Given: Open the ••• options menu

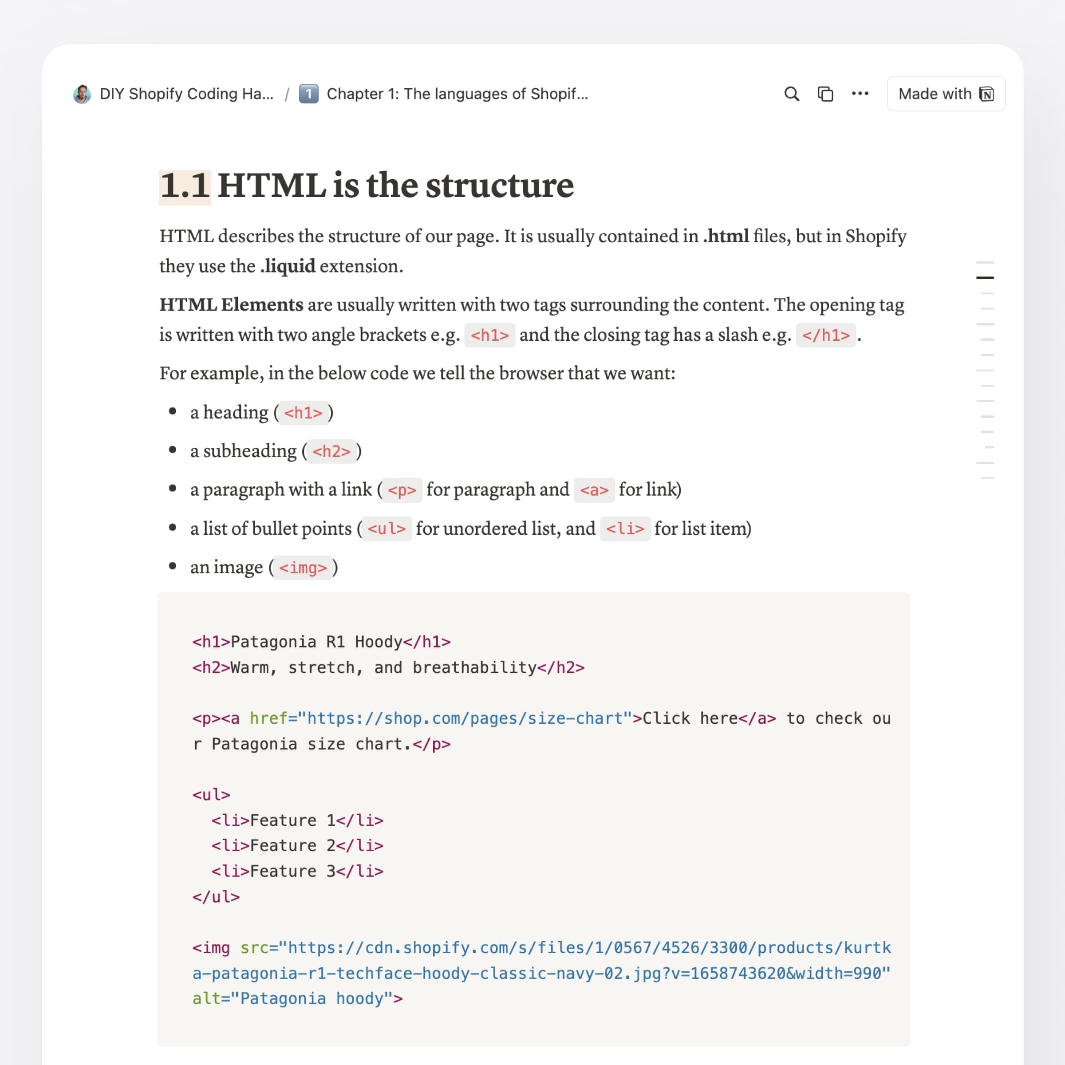Looking at the screenshot, I should tap(860, 94).
